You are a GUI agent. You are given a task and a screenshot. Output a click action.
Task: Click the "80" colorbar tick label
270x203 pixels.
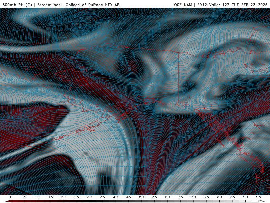[x=220, y=197]
